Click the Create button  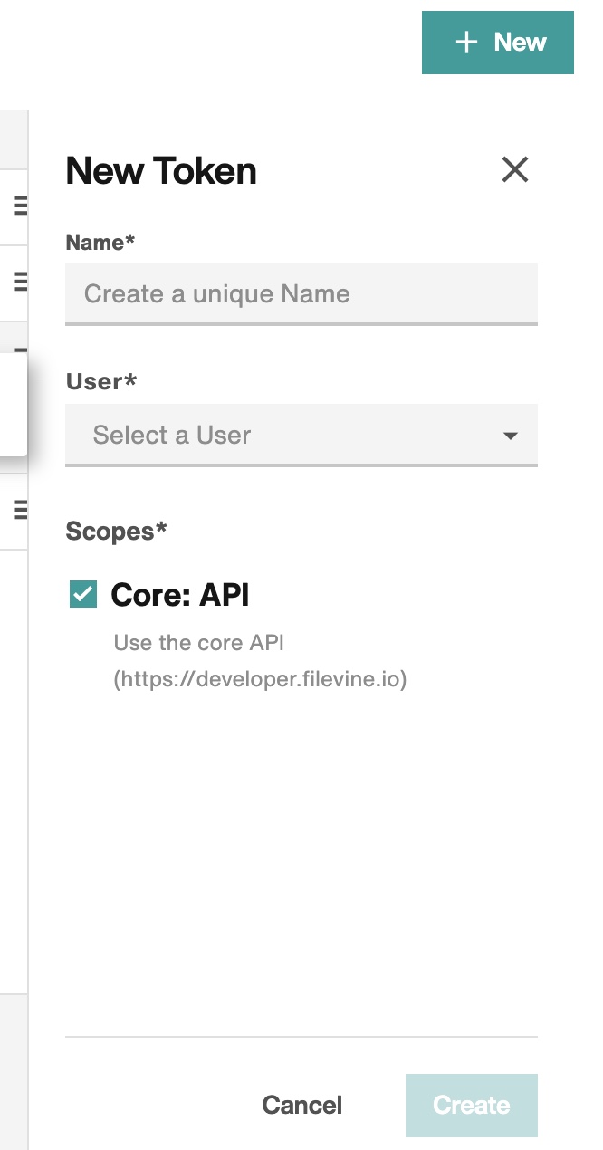click(x=472, y=1105)
